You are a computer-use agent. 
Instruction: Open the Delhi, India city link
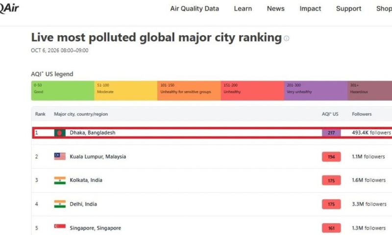[x=83, y=204]
